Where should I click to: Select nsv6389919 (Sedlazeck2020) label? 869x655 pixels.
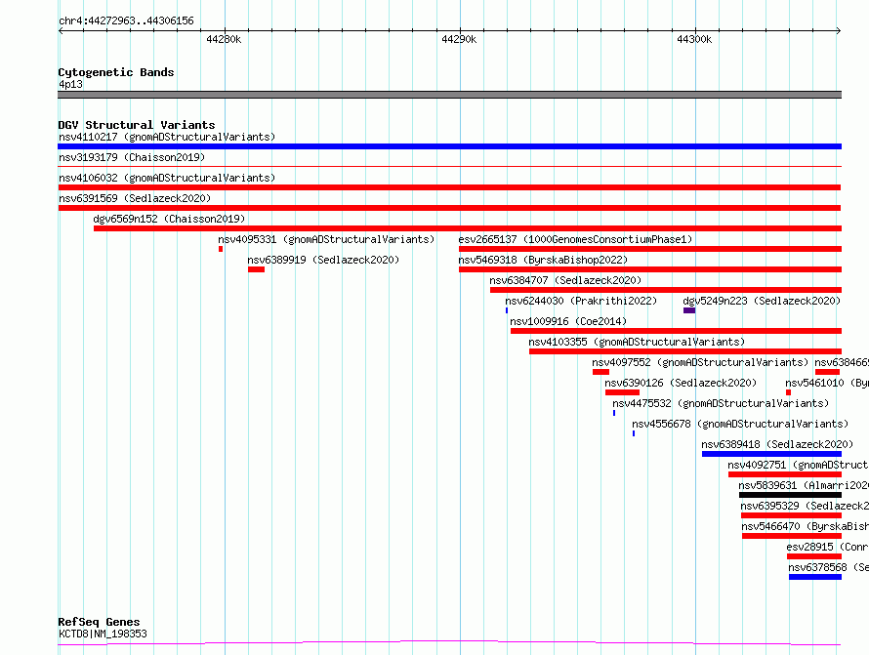[323, 260]
